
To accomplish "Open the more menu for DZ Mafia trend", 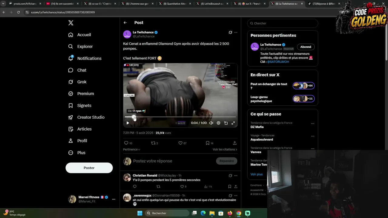I will [x=313, y=124].
